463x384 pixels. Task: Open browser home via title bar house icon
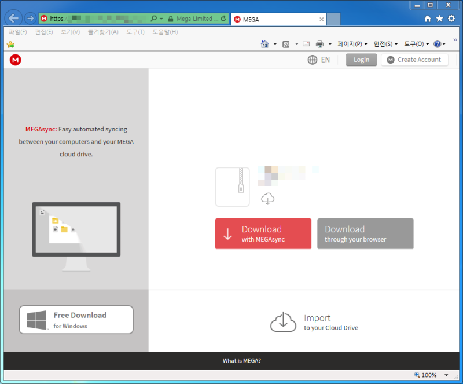tap(428, 19)
